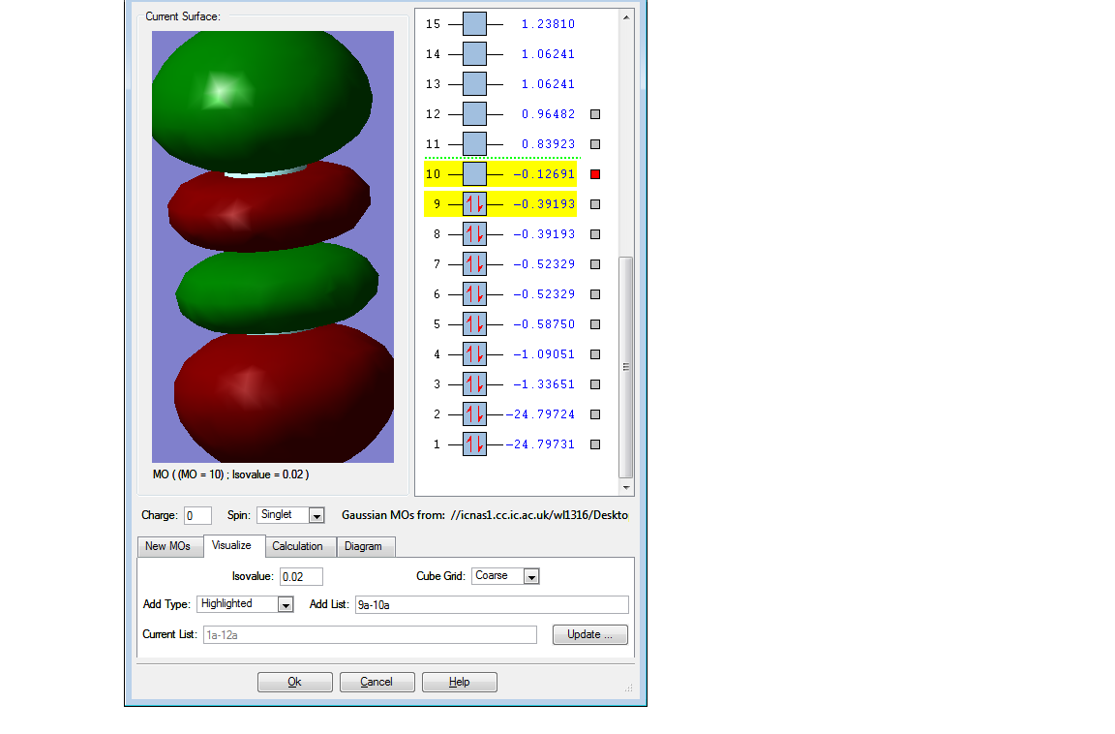Toggle the surface marker for orbital 9
This screenshot has width=1115, height=734.
pos(596,204)
